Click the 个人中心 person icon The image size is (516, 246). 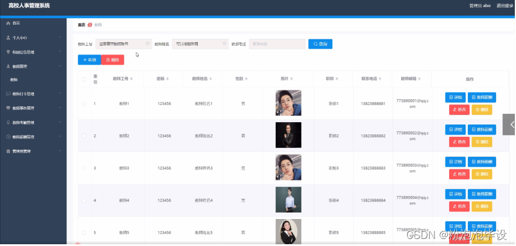[x=8, y=38]
